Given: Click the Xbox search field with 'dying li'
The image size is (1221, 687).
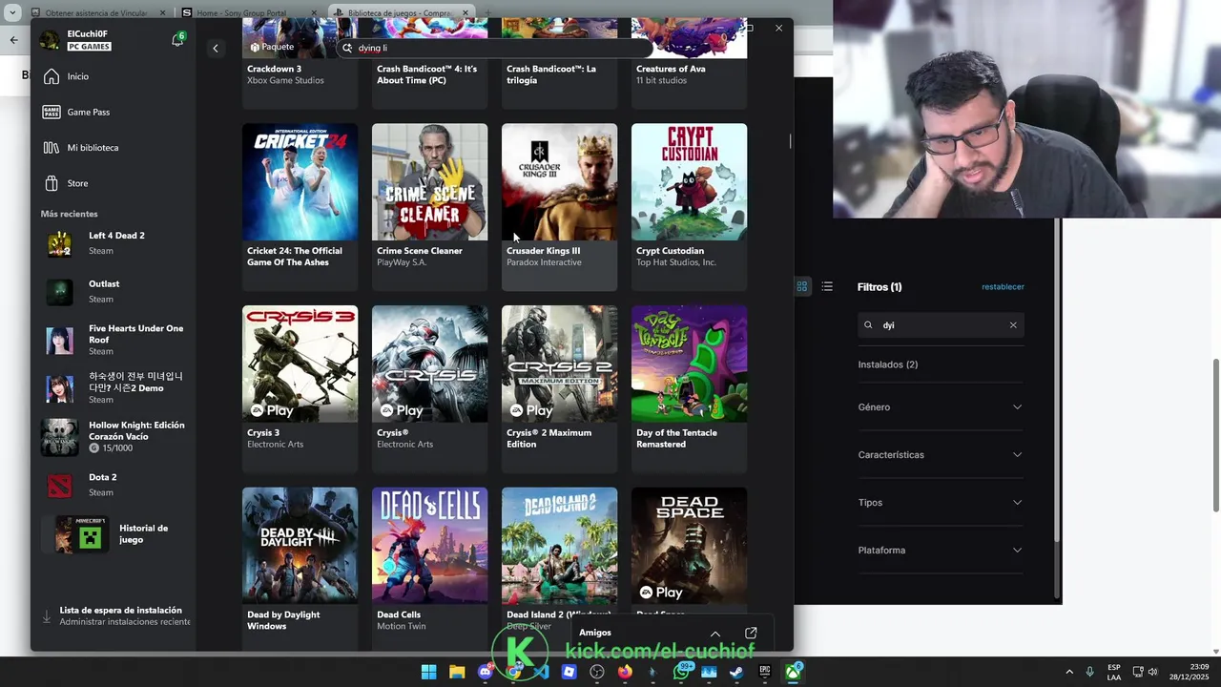Looking at the screenshot, I should coord(496,48).
